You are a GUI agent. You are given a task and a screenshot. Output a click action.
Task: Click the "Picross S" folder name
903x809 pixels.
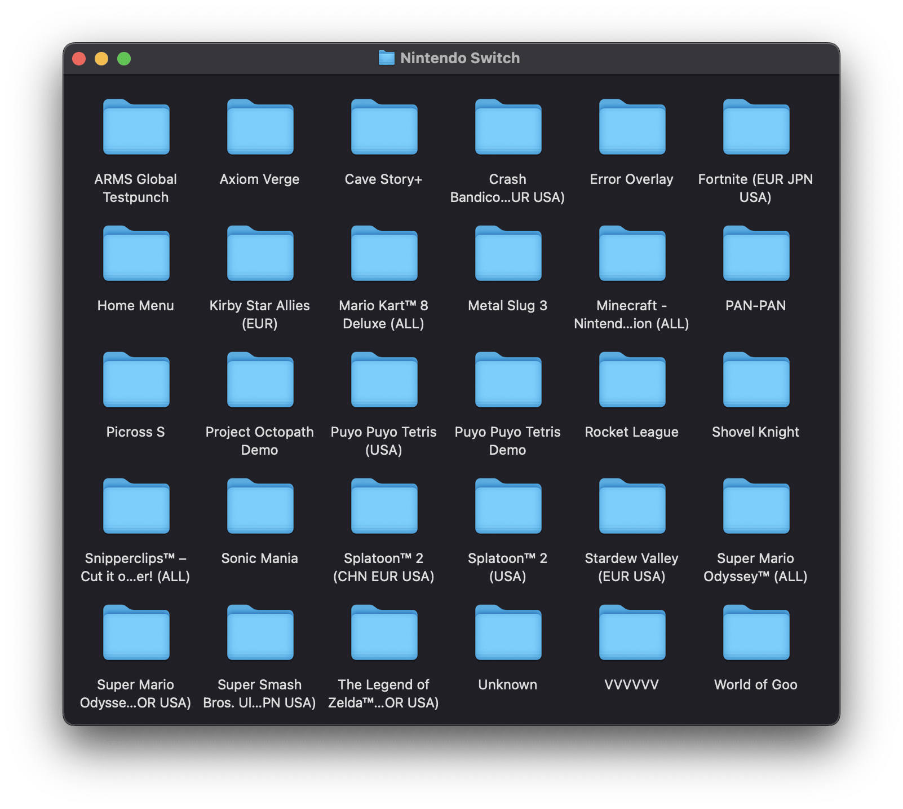tap(136, 432)
